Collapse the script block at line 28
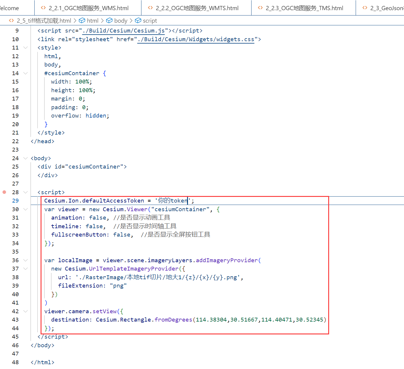The width and height of the screenshot is (404, 369). point(26,192)
